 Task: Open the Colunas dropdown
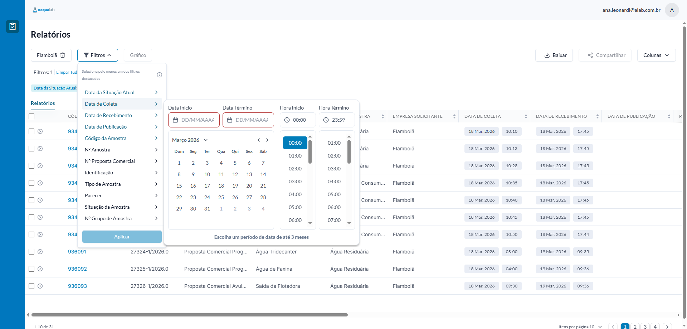(656, 55)
